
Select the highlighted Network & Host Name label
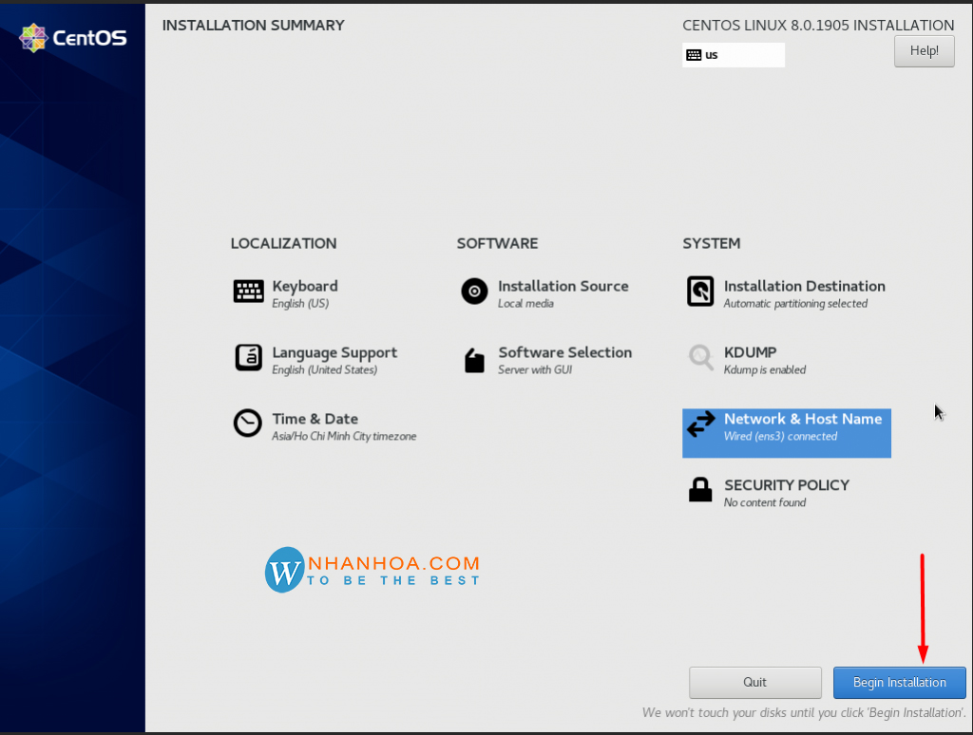coord(802,419)
